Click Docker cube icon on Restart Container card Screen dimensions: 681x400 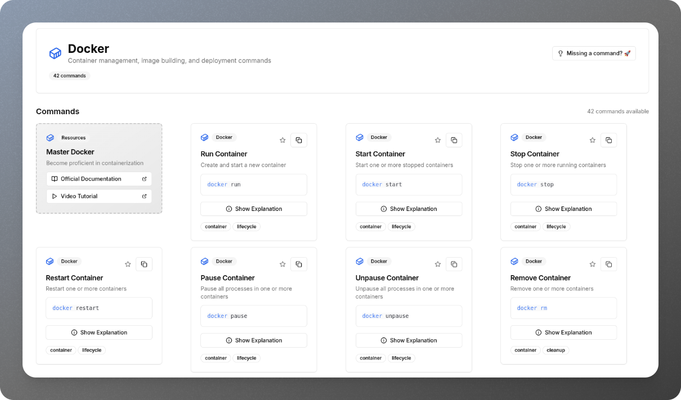click(50, 261)
